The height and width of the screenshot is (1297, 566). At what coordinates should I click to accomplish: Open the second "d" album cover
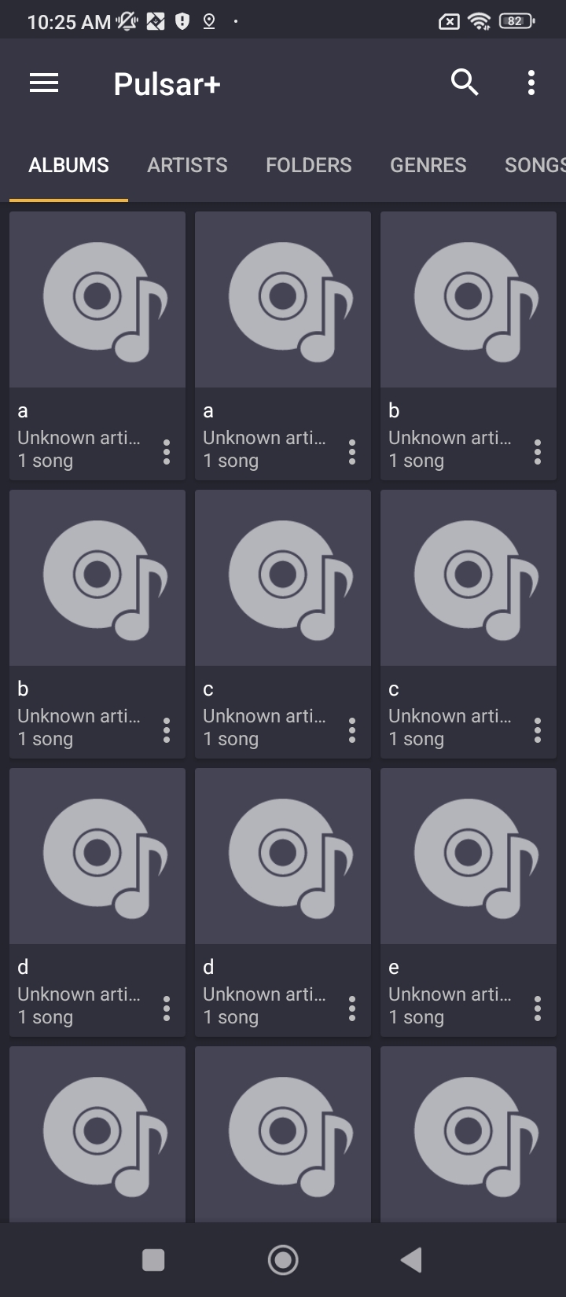283,856
